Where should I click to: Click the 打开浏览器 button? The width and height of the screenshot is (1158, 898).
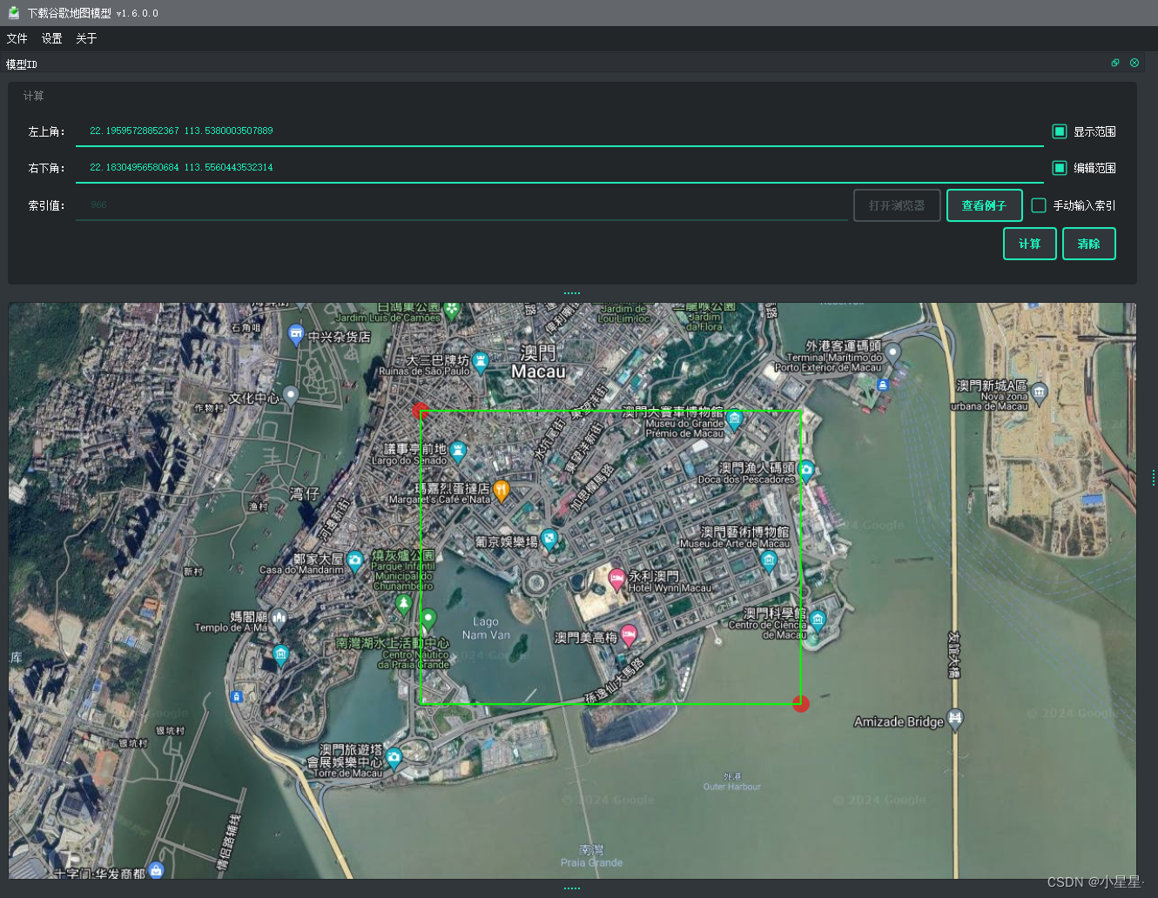point(897,205)
